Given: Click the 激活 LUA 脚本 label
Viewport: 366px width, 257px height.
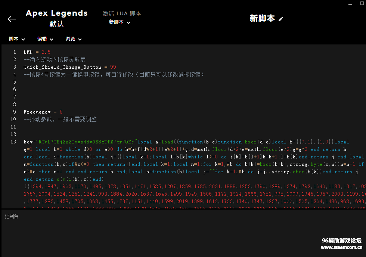Looking at the screenshot, I should (122, 13).
